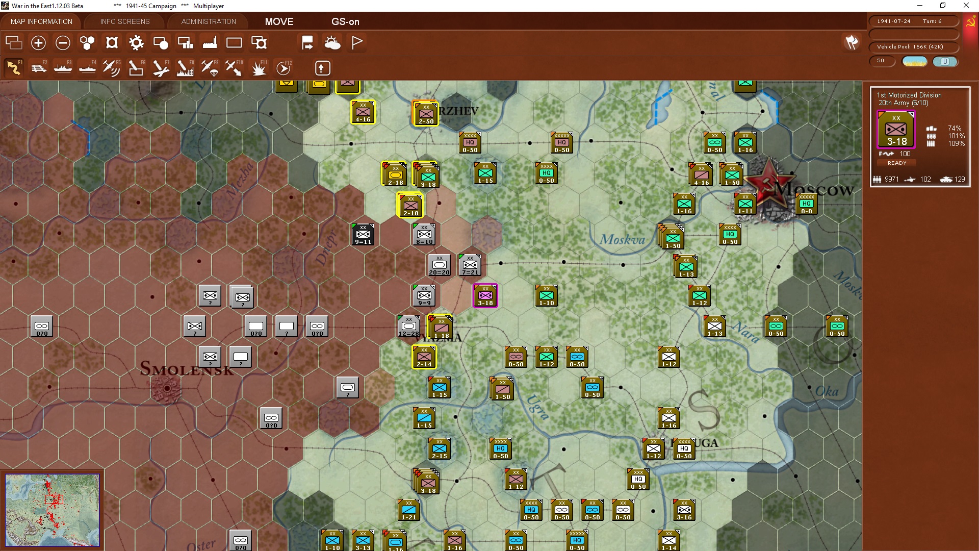Image resolution: width=979 pixels, height=551 pixels.
Task: Click the overlapping windows icon in top toolbar
Action: 14,43
